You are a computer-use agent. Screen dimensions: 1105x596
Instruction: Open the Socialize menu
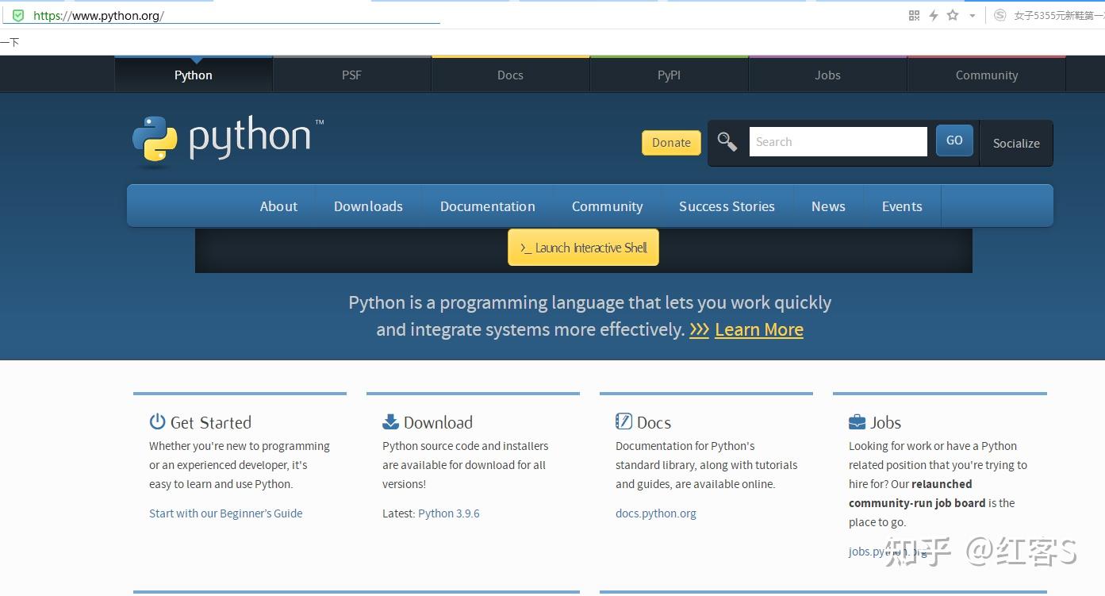[x=1016, y=143]
